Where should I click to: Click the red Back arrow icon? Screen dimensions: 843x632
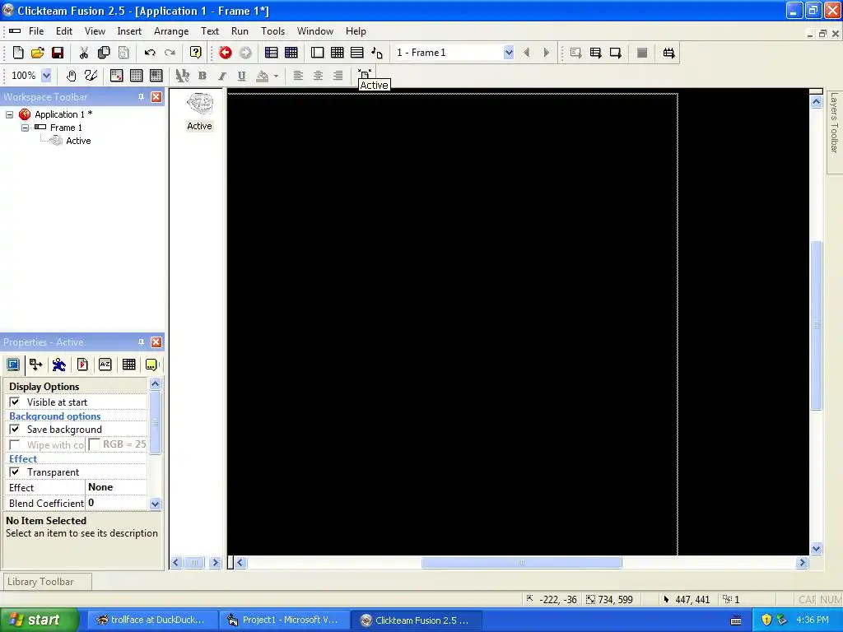226,53
